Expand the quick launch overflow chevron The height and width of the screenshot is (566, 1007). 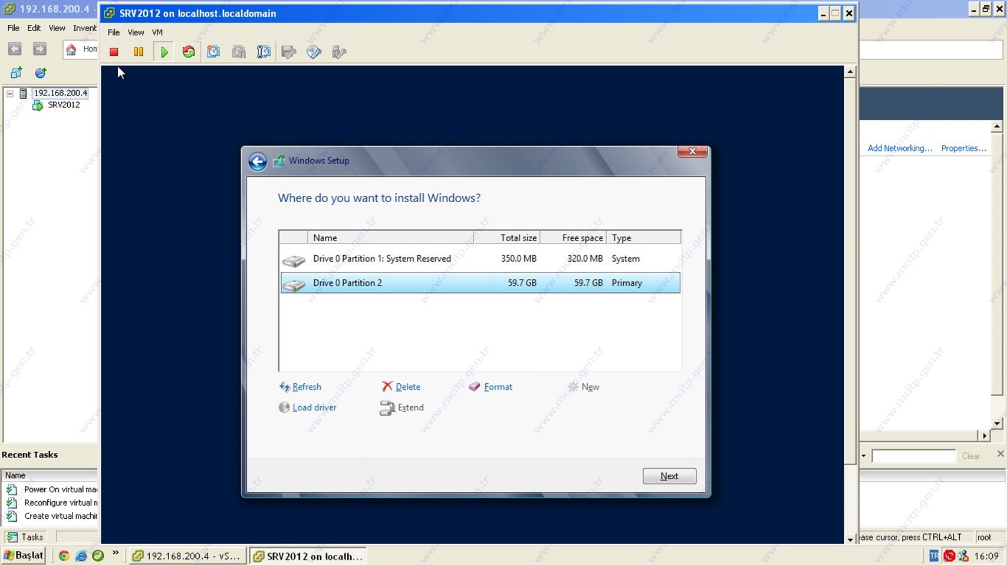click(116, 553)
